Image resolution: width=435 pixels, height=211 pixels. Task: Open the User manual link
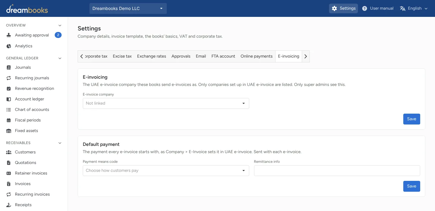[x=378, y=8]
